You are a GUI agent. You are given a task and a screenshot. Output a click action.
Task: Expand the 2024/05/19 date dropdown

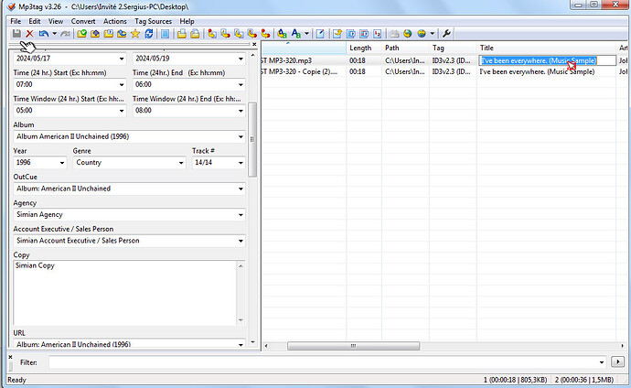241,59
